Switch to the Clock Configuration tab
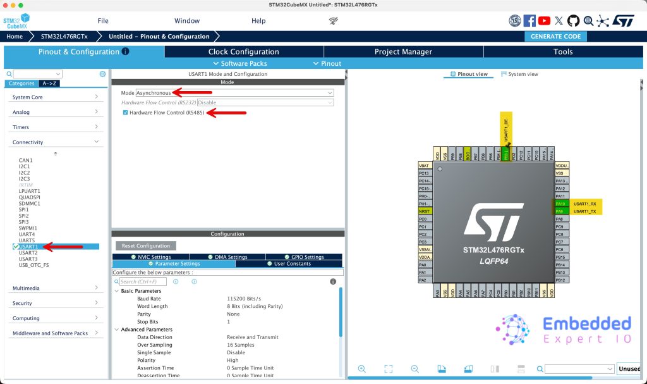Viewport: 647px width, 384px height. [x=243, y=52]
